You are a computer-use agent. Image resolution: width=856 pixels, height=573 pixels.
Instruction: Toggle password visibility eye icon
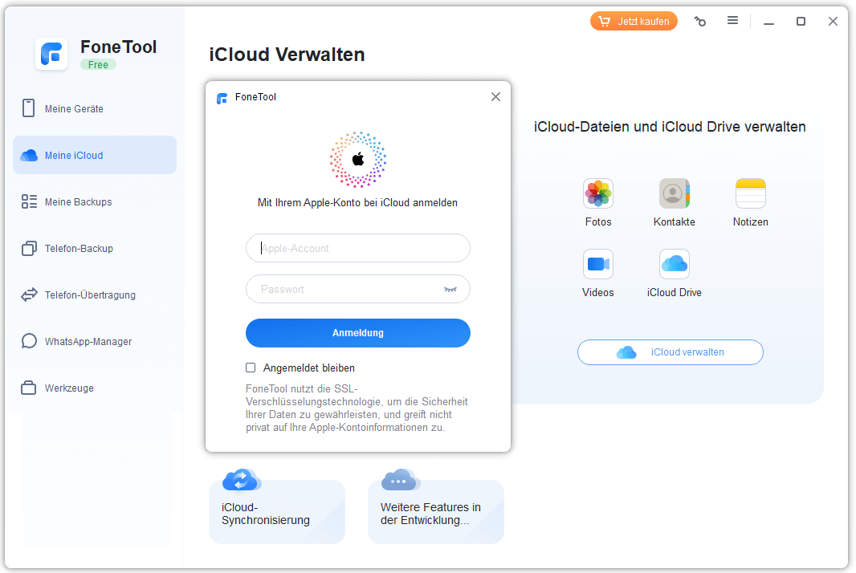coord(450,289)
